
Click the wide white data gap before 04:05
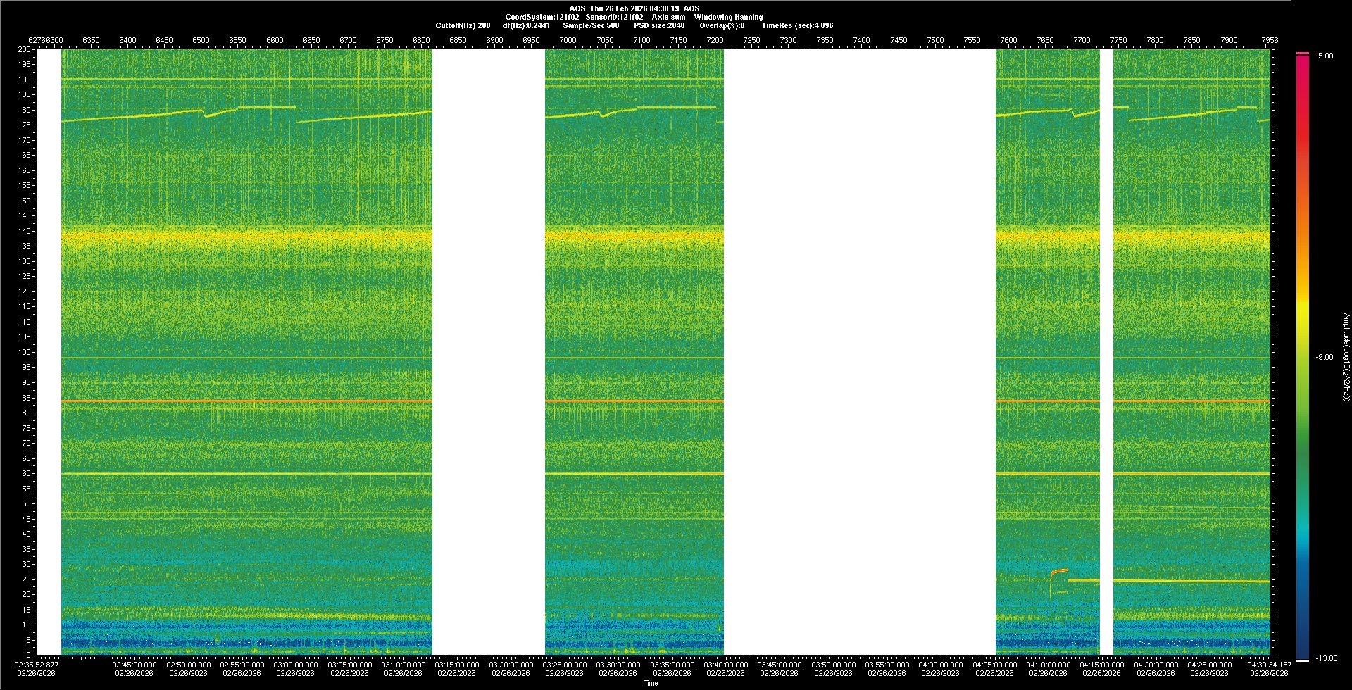click(x=859, y=352)
